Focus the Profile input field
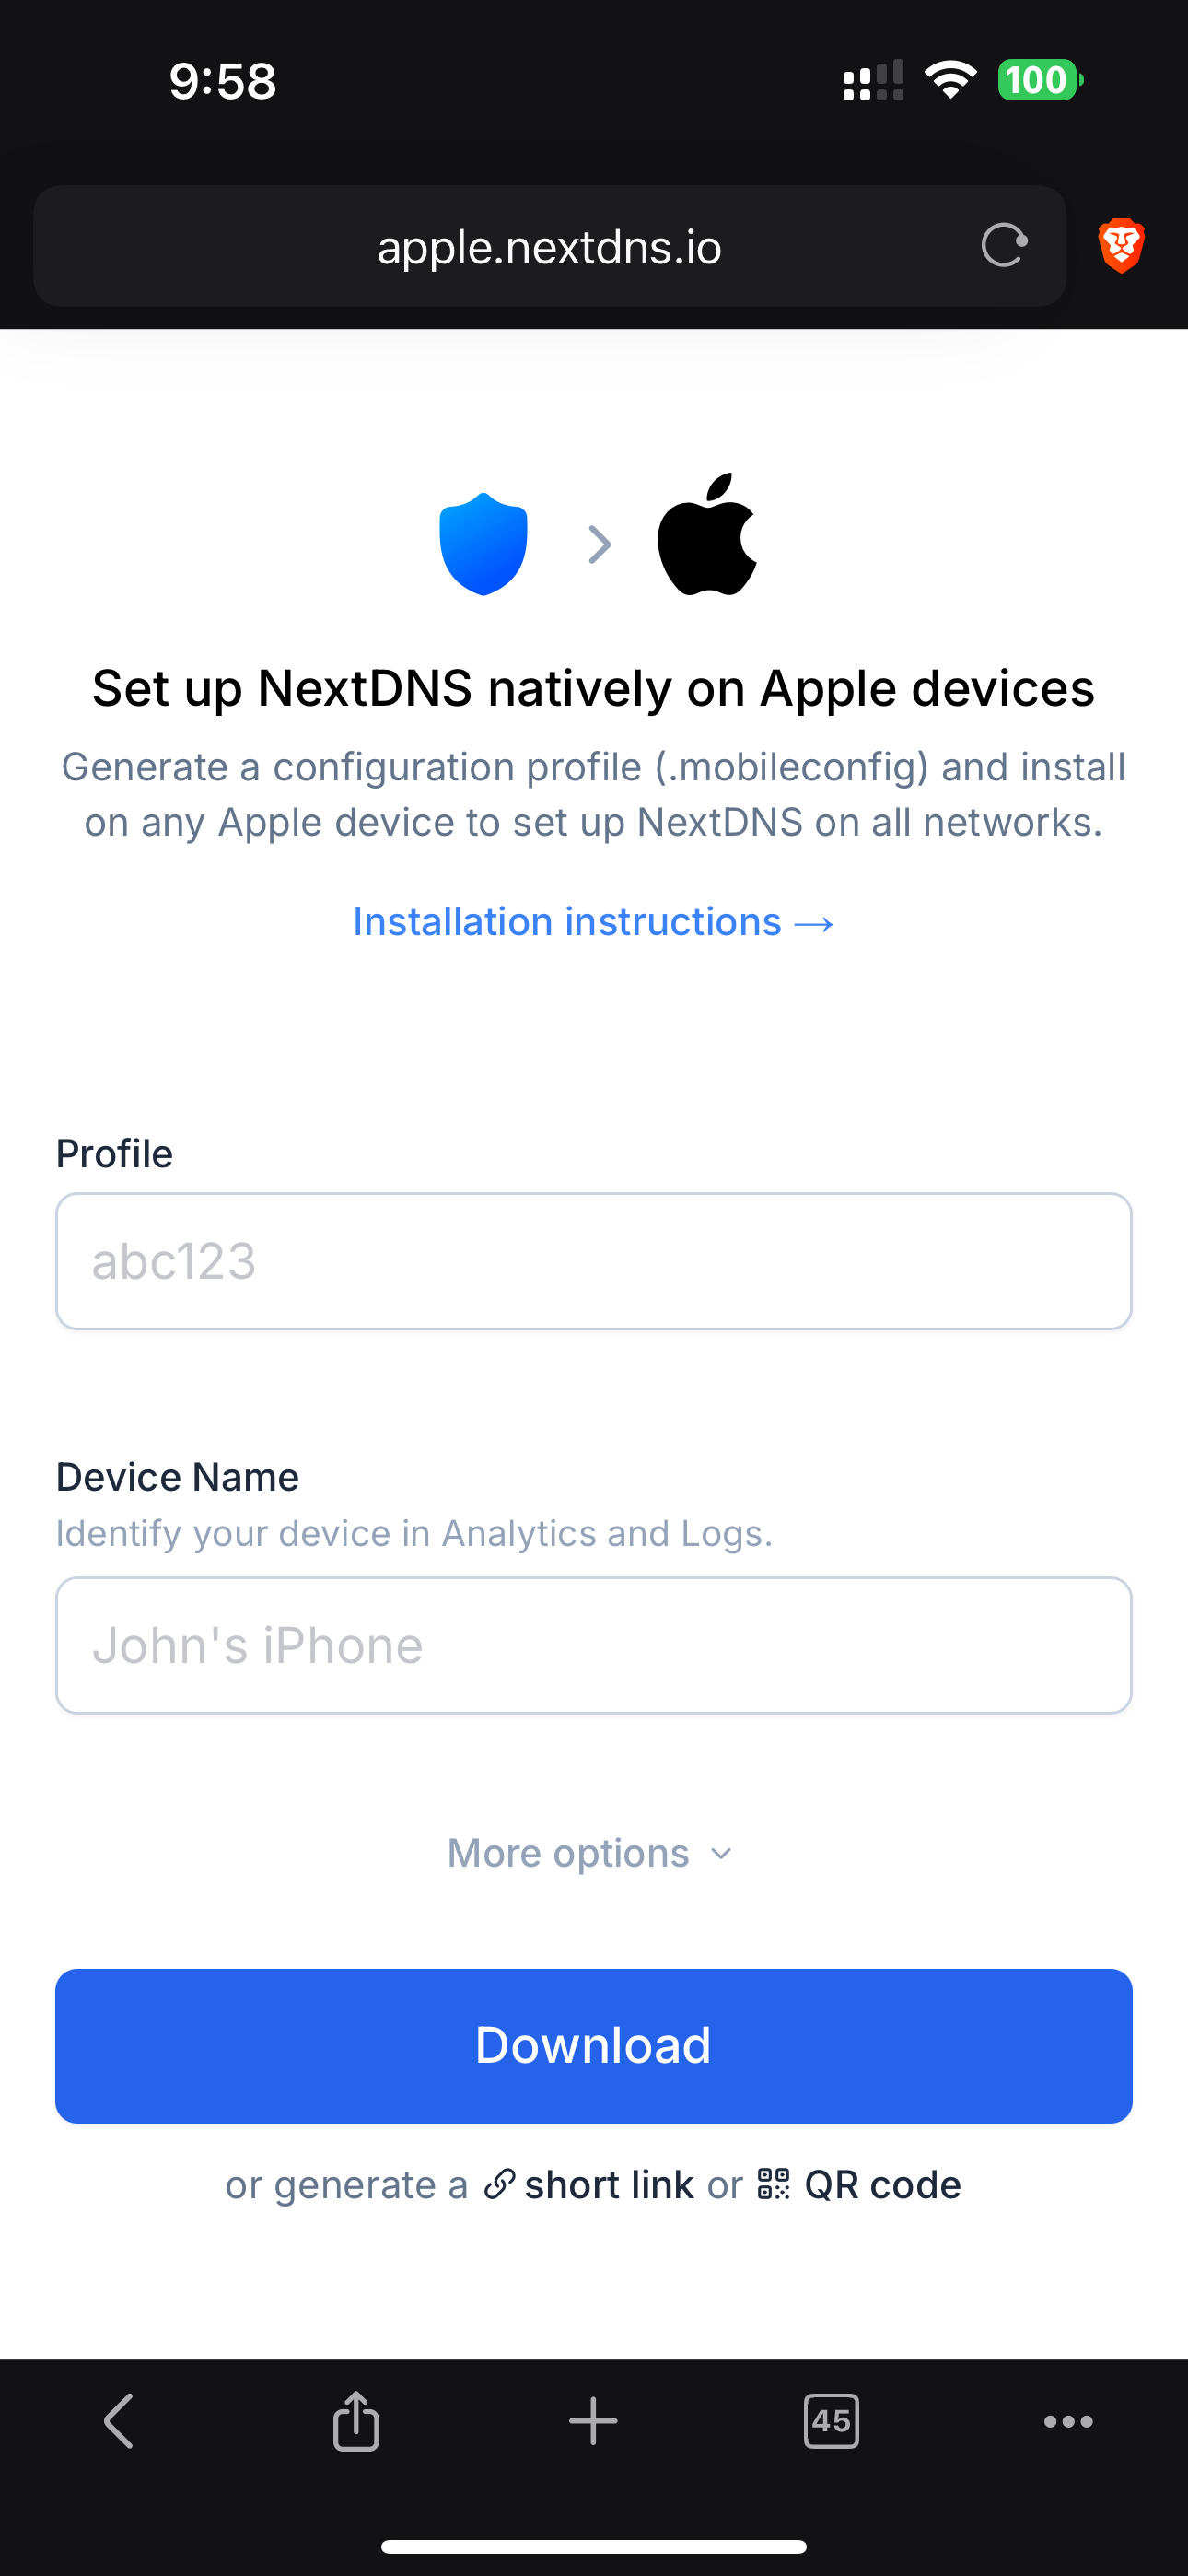This screenshot has height=2576, width=1188. (x=593, y=1261)
